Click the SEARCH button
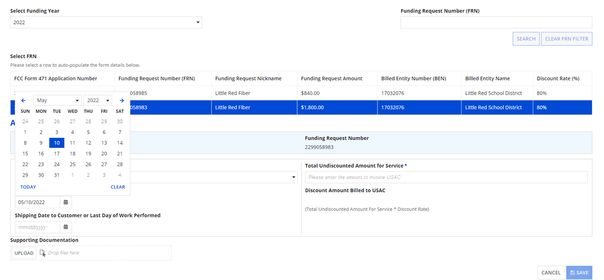The image size is (604, 280). tap(526, 38)
